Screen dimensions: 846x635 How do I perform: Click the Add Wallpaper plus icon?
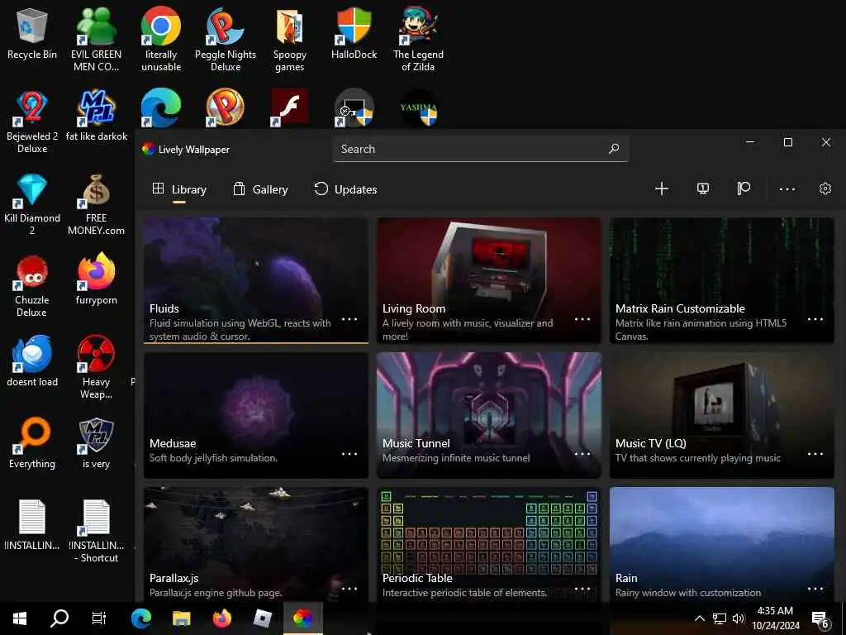(x=662, y=189)
